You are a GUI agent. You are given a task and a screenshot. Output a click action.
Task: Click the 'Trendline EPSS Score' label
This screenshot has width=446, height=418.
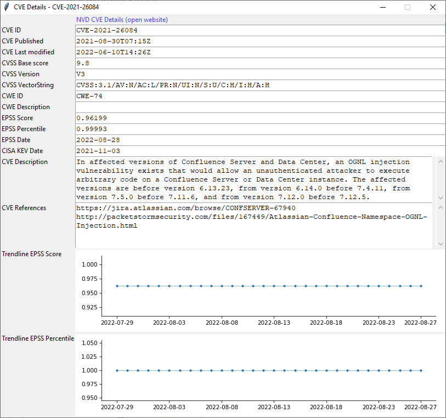point(32,254)
